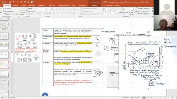Open the Упорядочить arrange button
This screenshot has width=177, height=99.
pos(123,11)
